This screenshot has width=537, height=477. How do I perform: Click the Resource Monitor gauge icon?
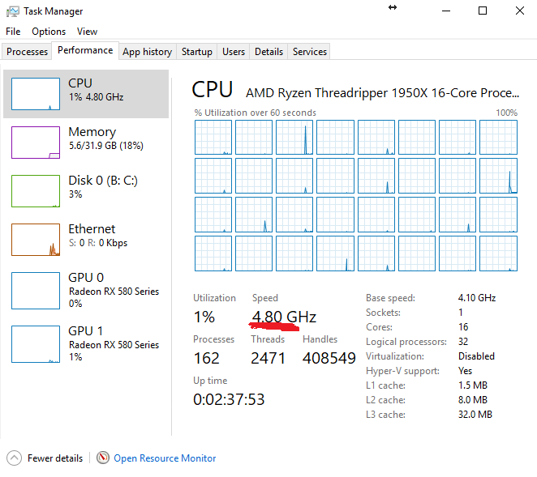(x=103, y=458)
